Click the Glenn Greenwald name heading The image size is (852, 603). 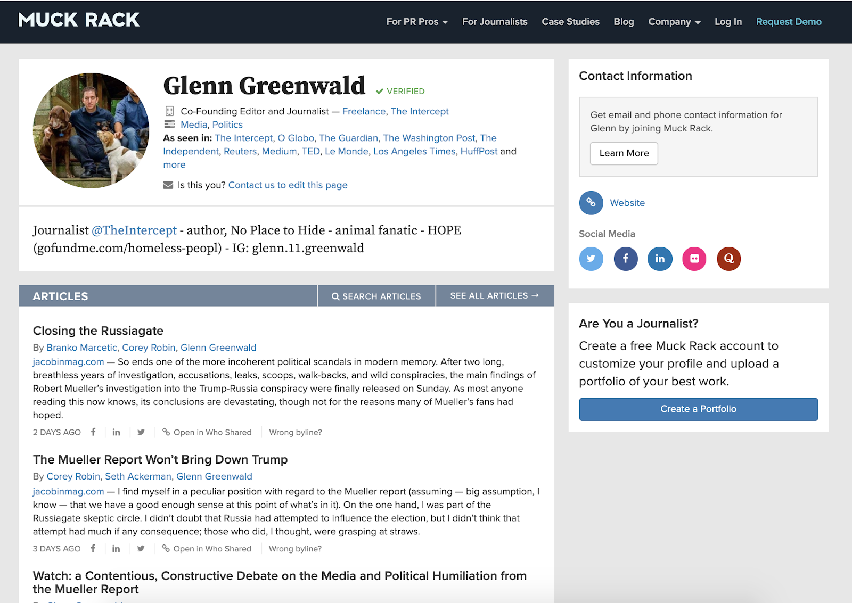(x=264, y=86)
